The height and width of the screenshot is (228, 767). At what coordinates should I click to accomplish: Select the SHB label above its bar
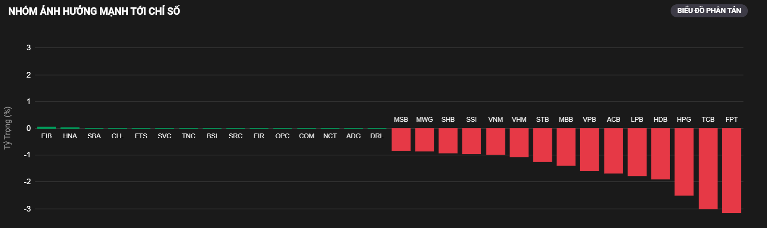(448, 120)
